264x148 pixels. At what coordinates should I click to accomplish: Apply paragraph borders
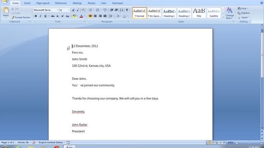(x=125, y=16)
